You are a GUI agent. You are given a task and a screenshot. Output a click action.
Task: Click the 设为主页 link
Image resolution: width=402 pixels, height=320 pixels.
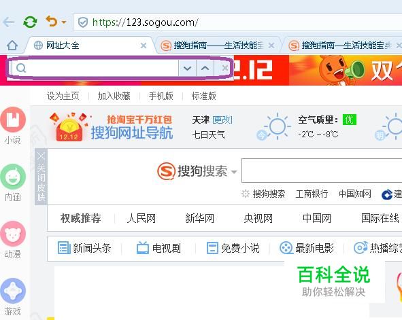63,96
